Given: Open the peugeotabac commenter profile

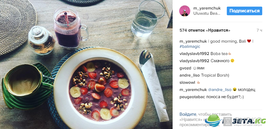Looking at the screenshot, I should 192,97.
